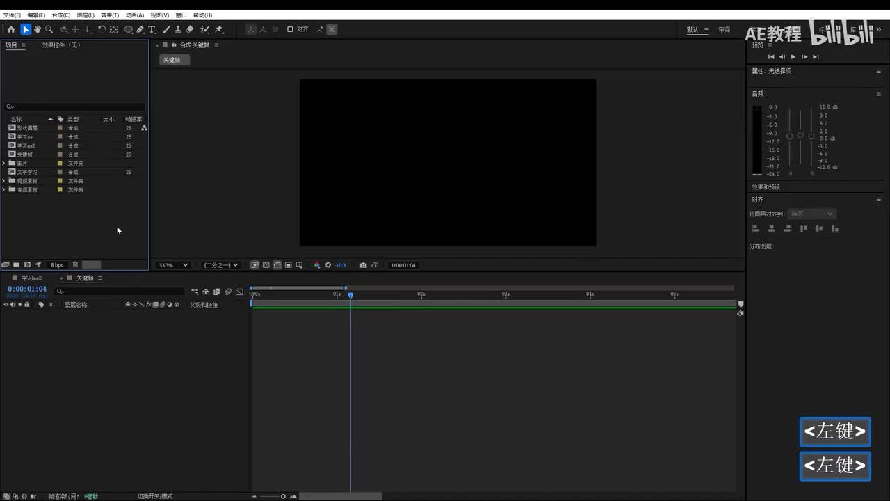Image resolution: width=890 pixels, height=501 pixels.
Task: Open the show channel color icon
Action: coord(316,265)
